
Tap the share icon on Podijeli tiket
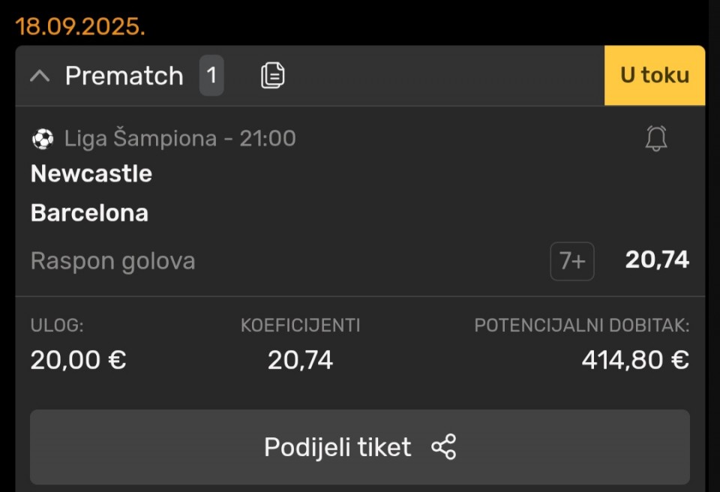[x=443, y=446]
